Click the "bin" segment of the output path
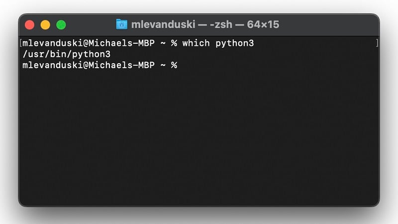The width and height of the screenshot is (398, 224). 58,54
